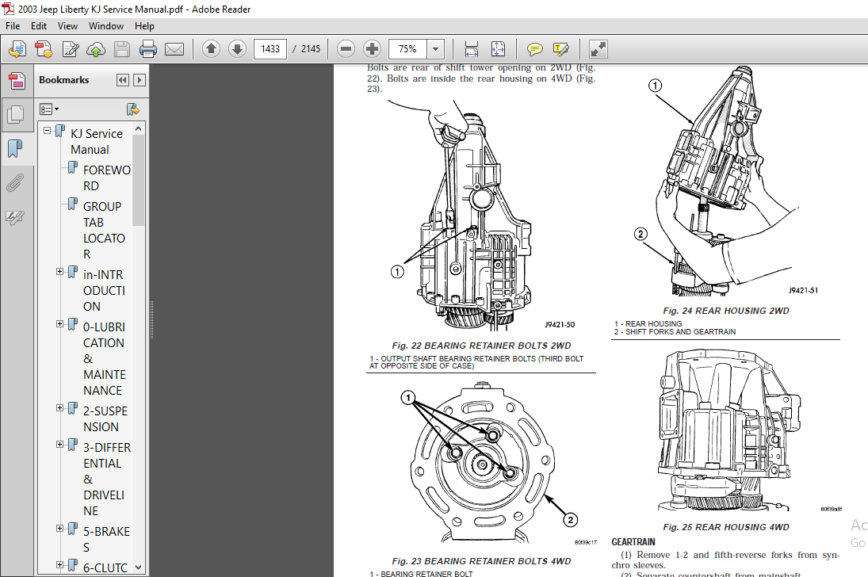
Task: Expand the 6-CLUTCH bookmark
Action: [x=59, y=565]
